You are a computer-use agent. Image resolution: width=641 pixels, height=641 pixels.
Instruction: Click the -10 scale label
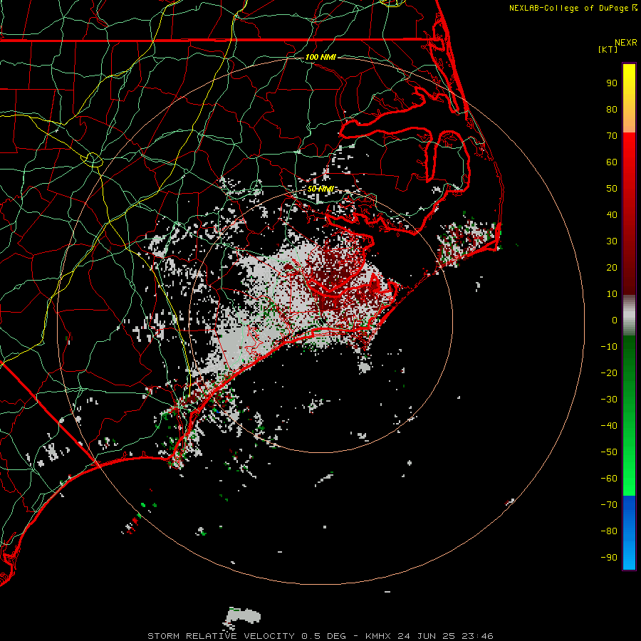click(x=609, y=347)
